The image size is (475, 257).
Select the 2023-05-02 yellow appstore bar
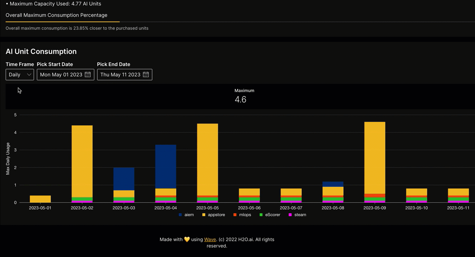82,161
